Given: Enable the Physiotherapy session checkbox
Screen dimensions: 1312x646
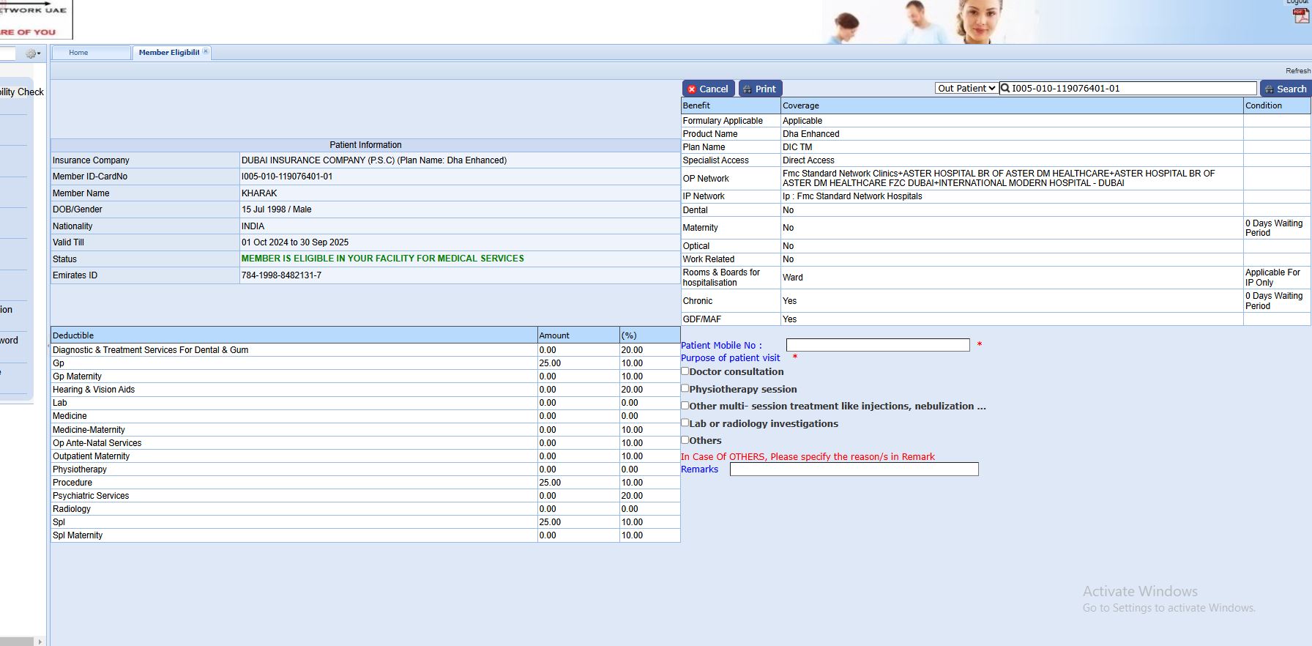Looking at the screenshot, I should (x=685, y=389).
